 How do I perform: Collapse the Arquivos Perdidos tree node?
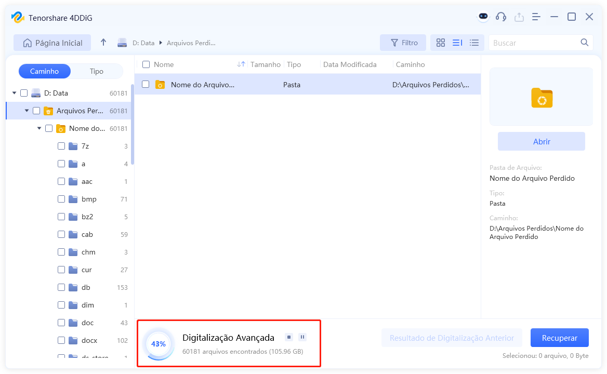click(x=25, y=110)
